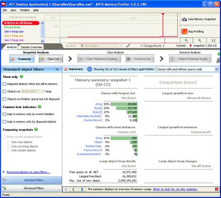Image resolution: width=221 pixels, height=198 pixels.
Task: Fit timeline to window icon
Action: pyautogui.click(x=214, y=40)
